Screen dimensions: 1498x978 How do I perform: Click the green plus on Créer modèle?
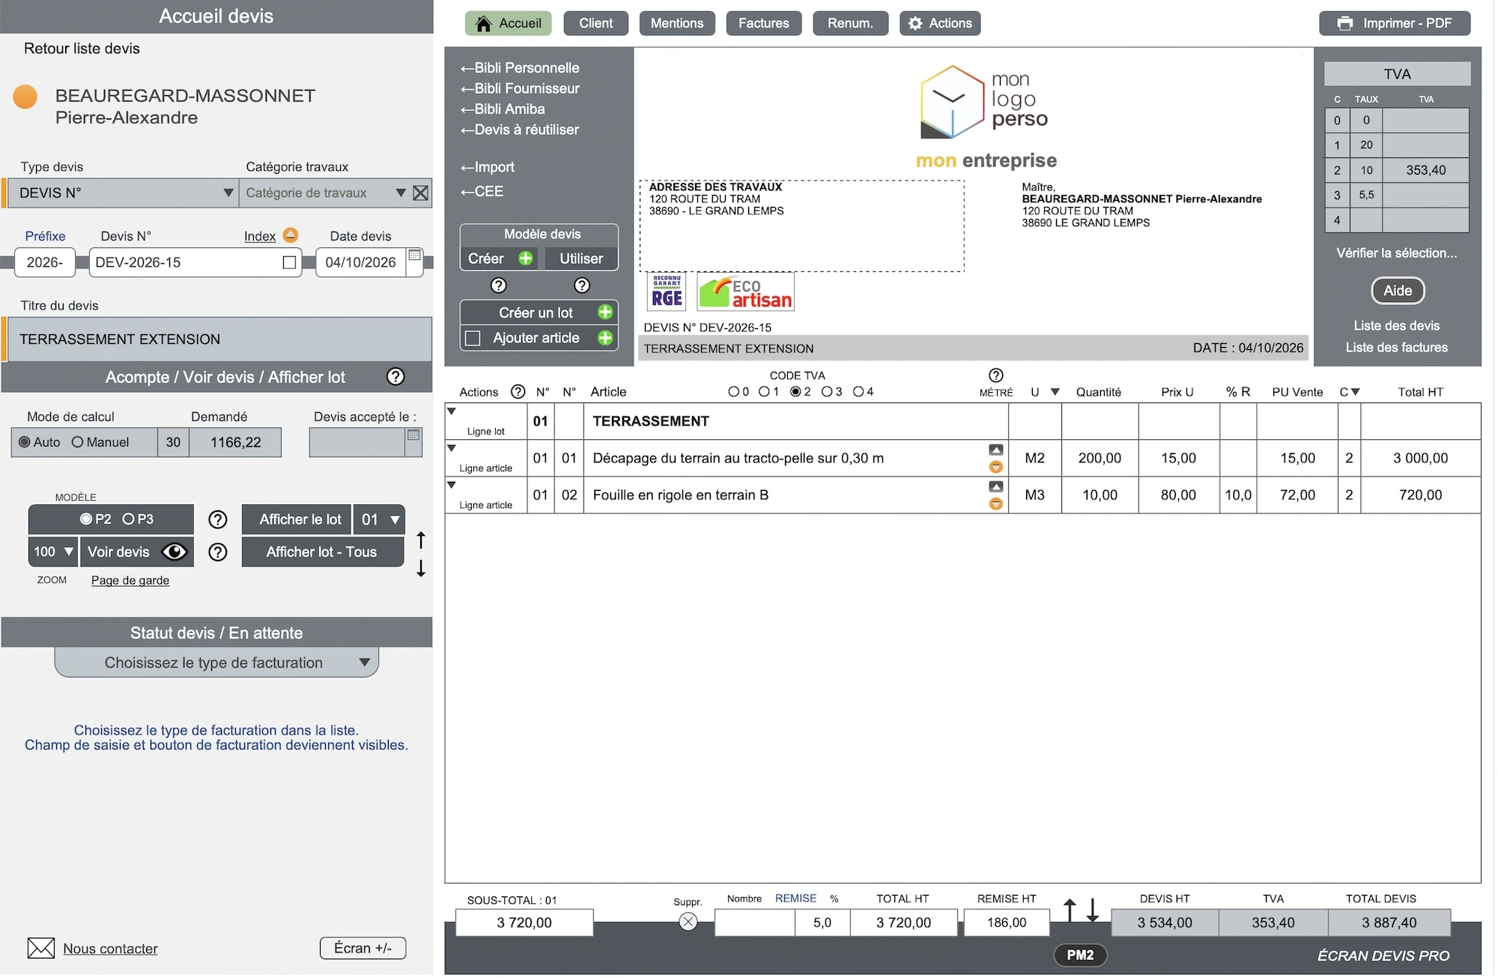[x=526, y=259]
